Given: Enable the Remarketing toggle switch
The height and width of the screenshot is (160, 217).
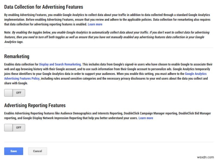Looking at the screenshot, I should pos(15,93).
